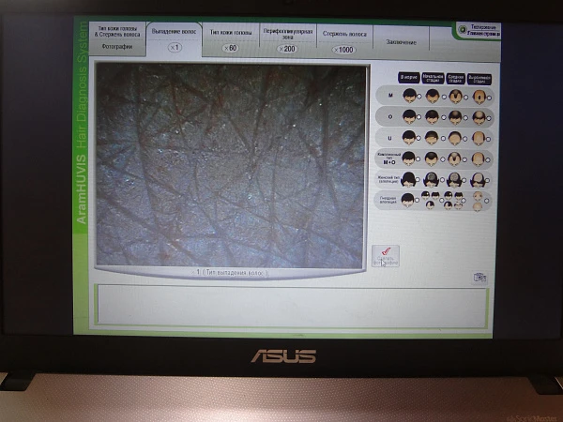This screenshot has width=563, height=422.
Task: Click the M+O complex type initial-stage head icon
Action: (x=432, y=158)
